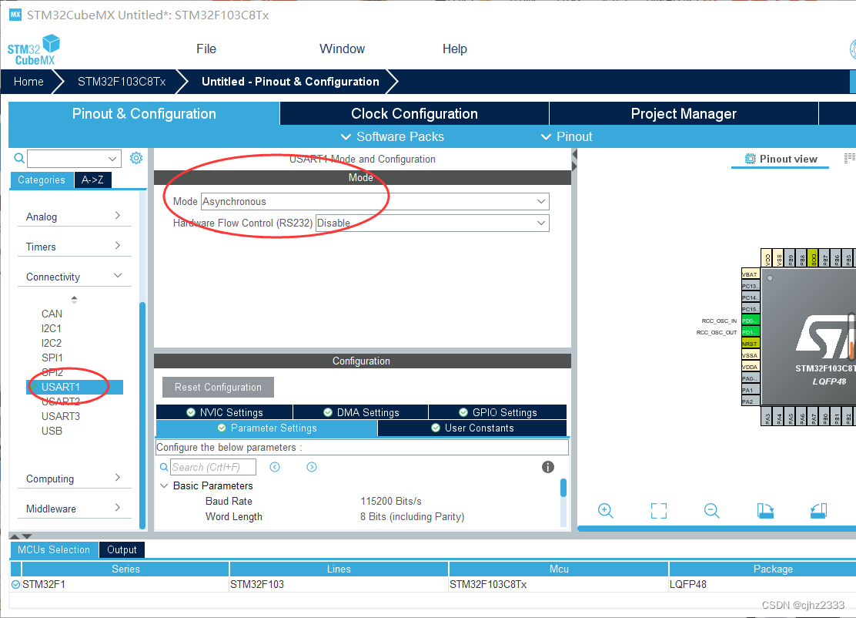Image resolution: width=856 pixels, height=618 pixels.
Task: Click the VDDA pin on the chip
Action: [x=751, y=368]
